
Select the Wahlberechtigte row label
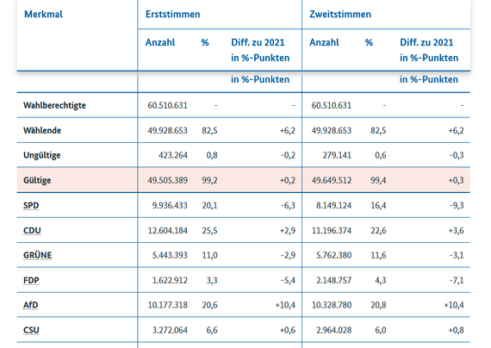[54, 105]
